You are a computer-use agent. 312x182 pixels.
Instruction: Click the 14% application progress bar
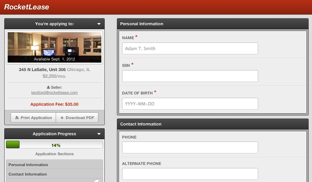pyautogui.click(x=54, y=145)
